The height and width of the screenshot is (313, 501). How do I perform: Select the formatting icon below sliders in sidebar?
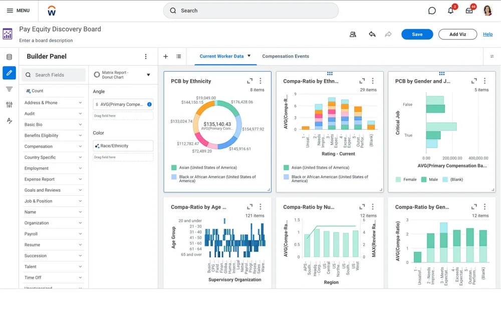(9, 121)
